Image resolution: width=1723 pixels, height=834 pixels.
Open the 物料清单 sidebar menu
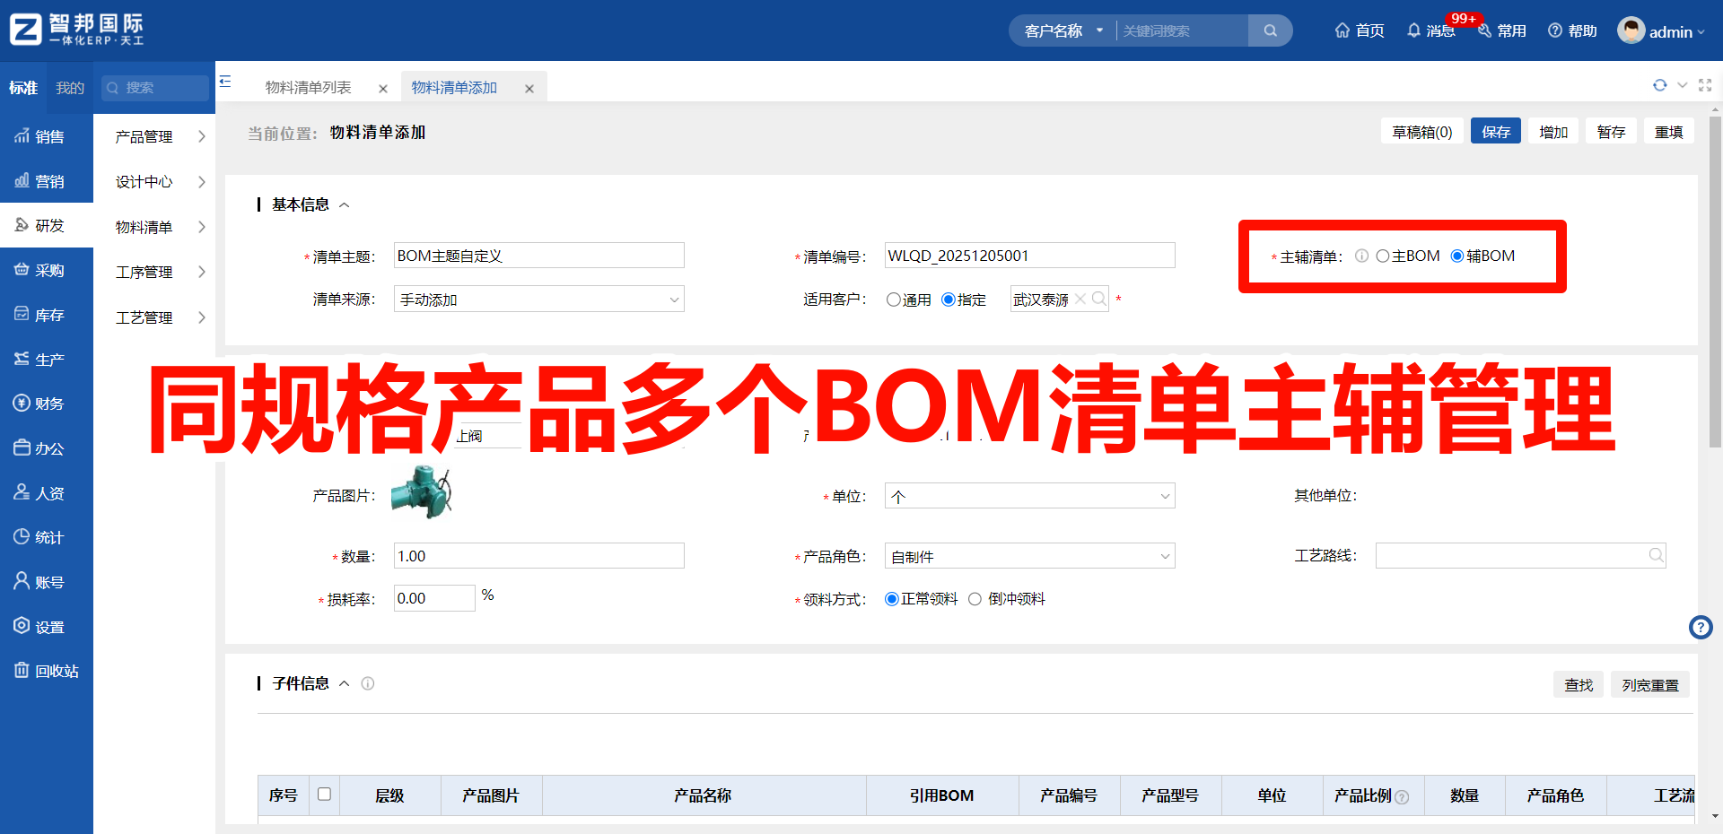click(144, 227)
